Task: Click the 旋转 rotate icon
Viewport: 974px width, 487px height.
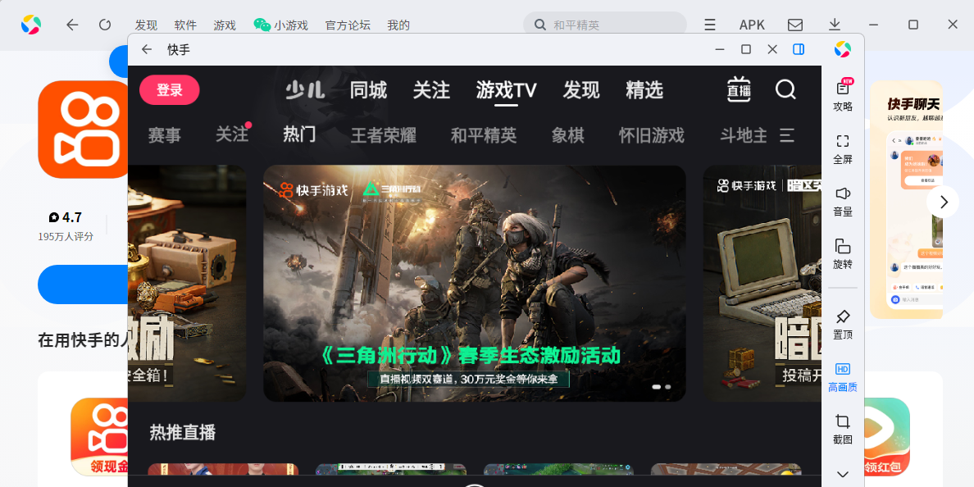Action: [843, 254]
